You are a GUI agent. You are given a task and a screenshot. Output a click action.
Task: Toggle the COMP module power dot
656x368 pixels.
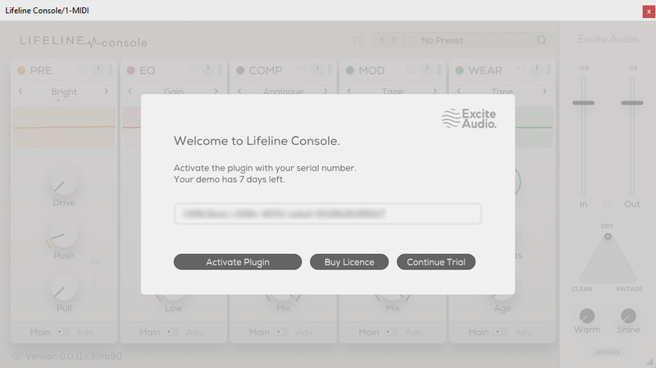point(240,70)
